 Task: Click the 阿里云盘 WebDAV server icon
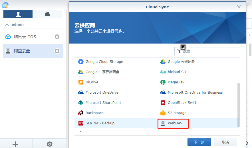point(8,51)
